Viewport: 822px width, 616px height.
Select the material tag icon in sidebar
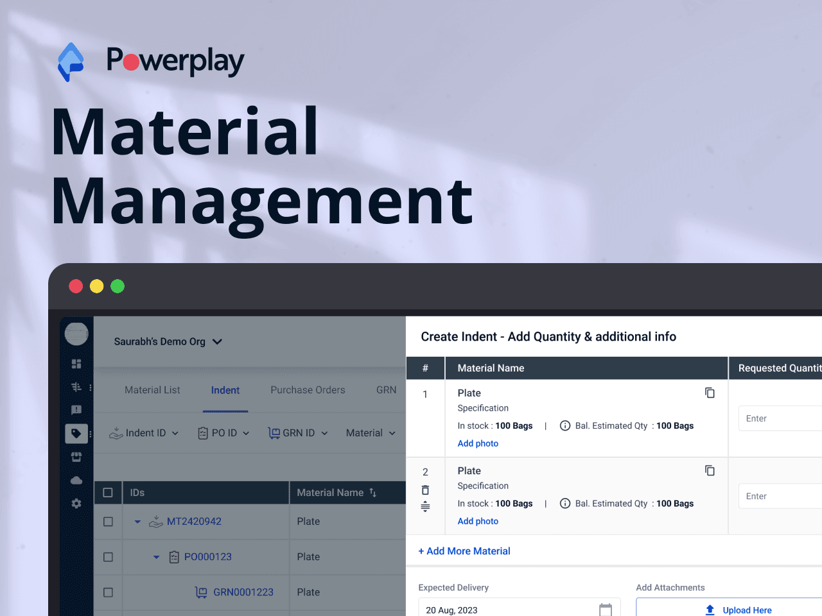coord(76,434)
